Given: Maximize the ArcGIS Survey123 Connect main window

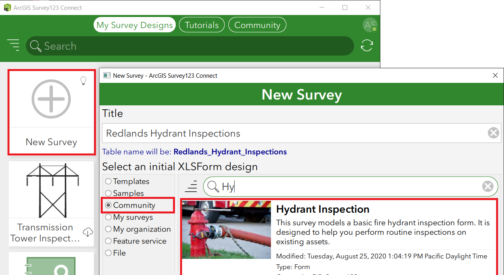Looking at the screenshot, I should [x=345, y=7].
